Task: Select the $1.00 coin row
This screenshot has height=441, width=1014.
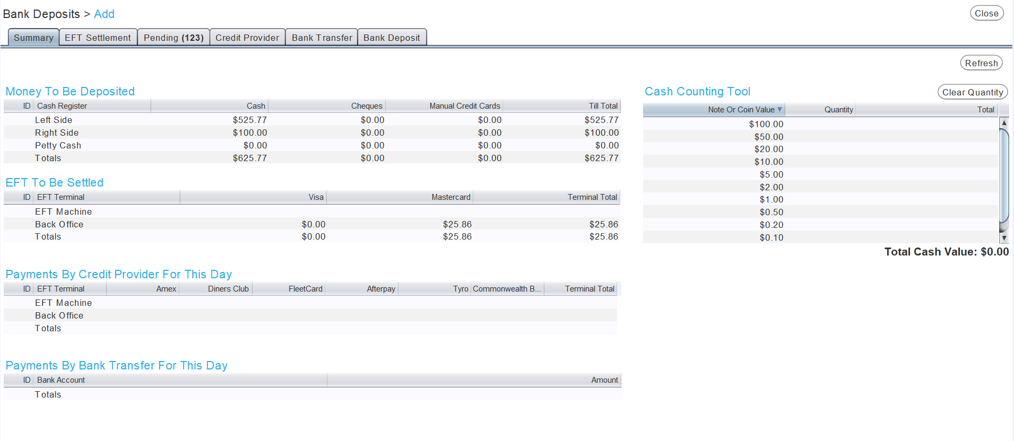Action: pyautogui.click(x=820, y=199)
